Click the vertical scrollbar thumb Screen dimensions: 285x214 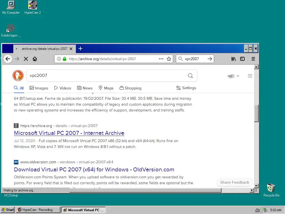[x=256, y=113]
